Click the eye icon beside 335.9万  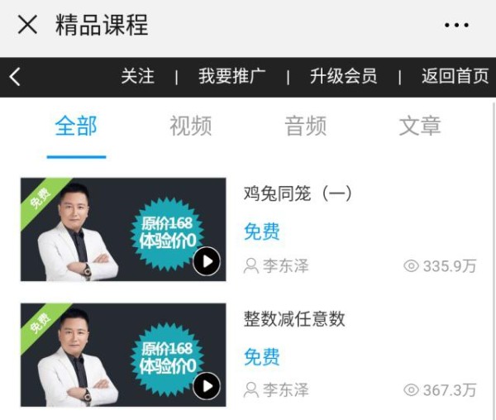[x=411, y=266]
